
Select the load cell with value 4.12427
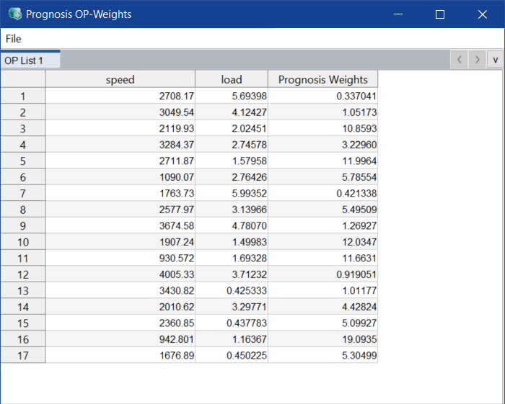(x=231, y=112)
